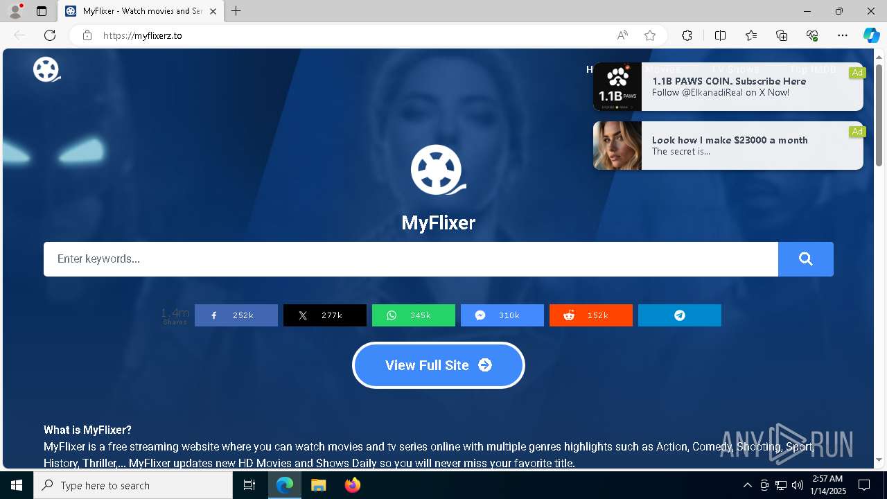Click the taskbar search box

(133, 485)
